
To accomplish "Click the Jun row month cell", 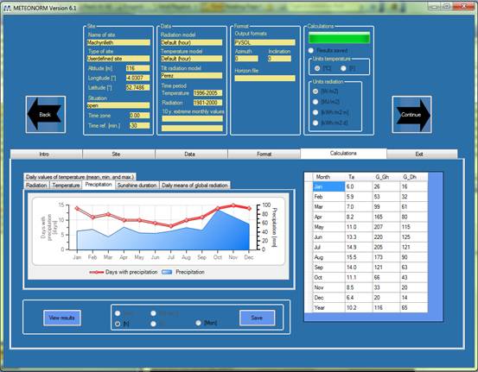I will coord(329,237).
